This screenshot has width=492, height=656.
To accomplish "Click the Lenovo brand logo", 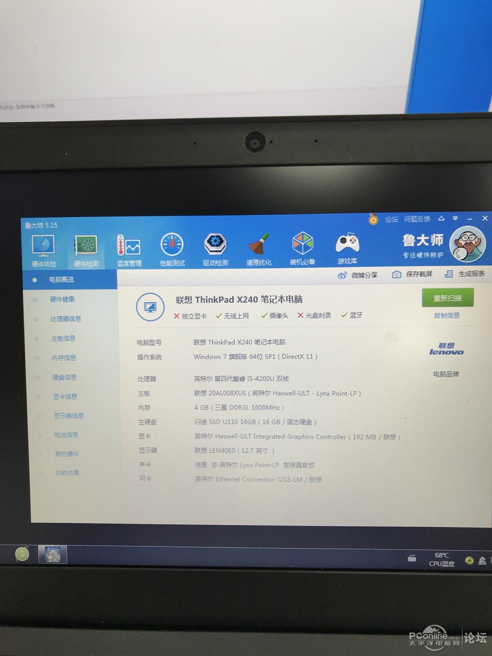I will point(447,349).
